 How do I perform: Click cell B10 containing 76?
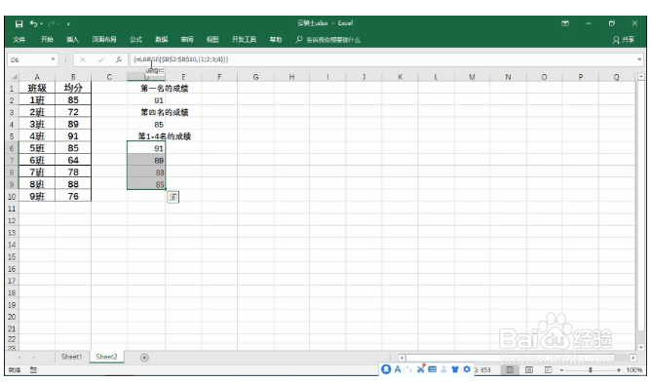[73, 197]
